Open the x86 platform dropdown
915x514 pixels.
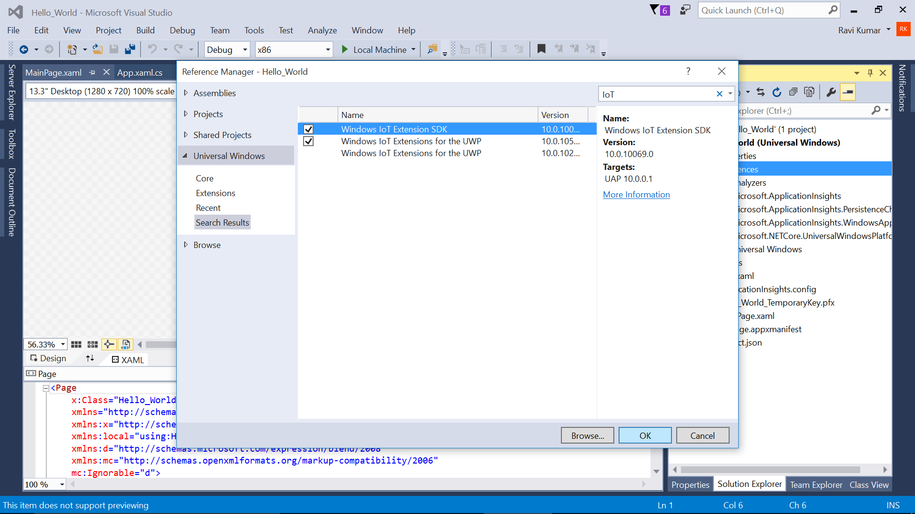click(328, 49)
